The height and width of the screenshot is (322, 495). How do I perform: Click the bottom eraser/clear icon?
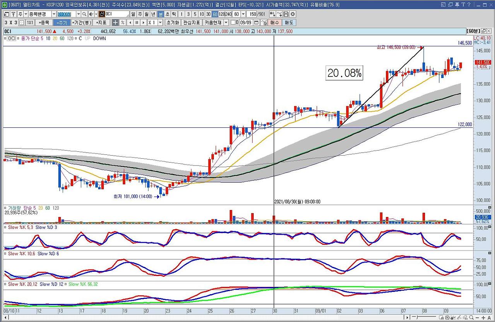click(465, 317)
